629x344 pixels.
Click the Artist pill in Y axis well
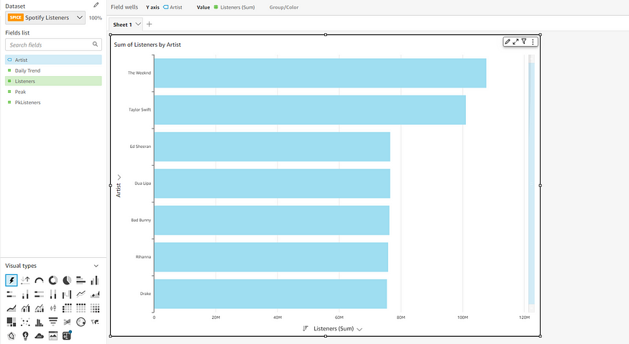(173, 7)
